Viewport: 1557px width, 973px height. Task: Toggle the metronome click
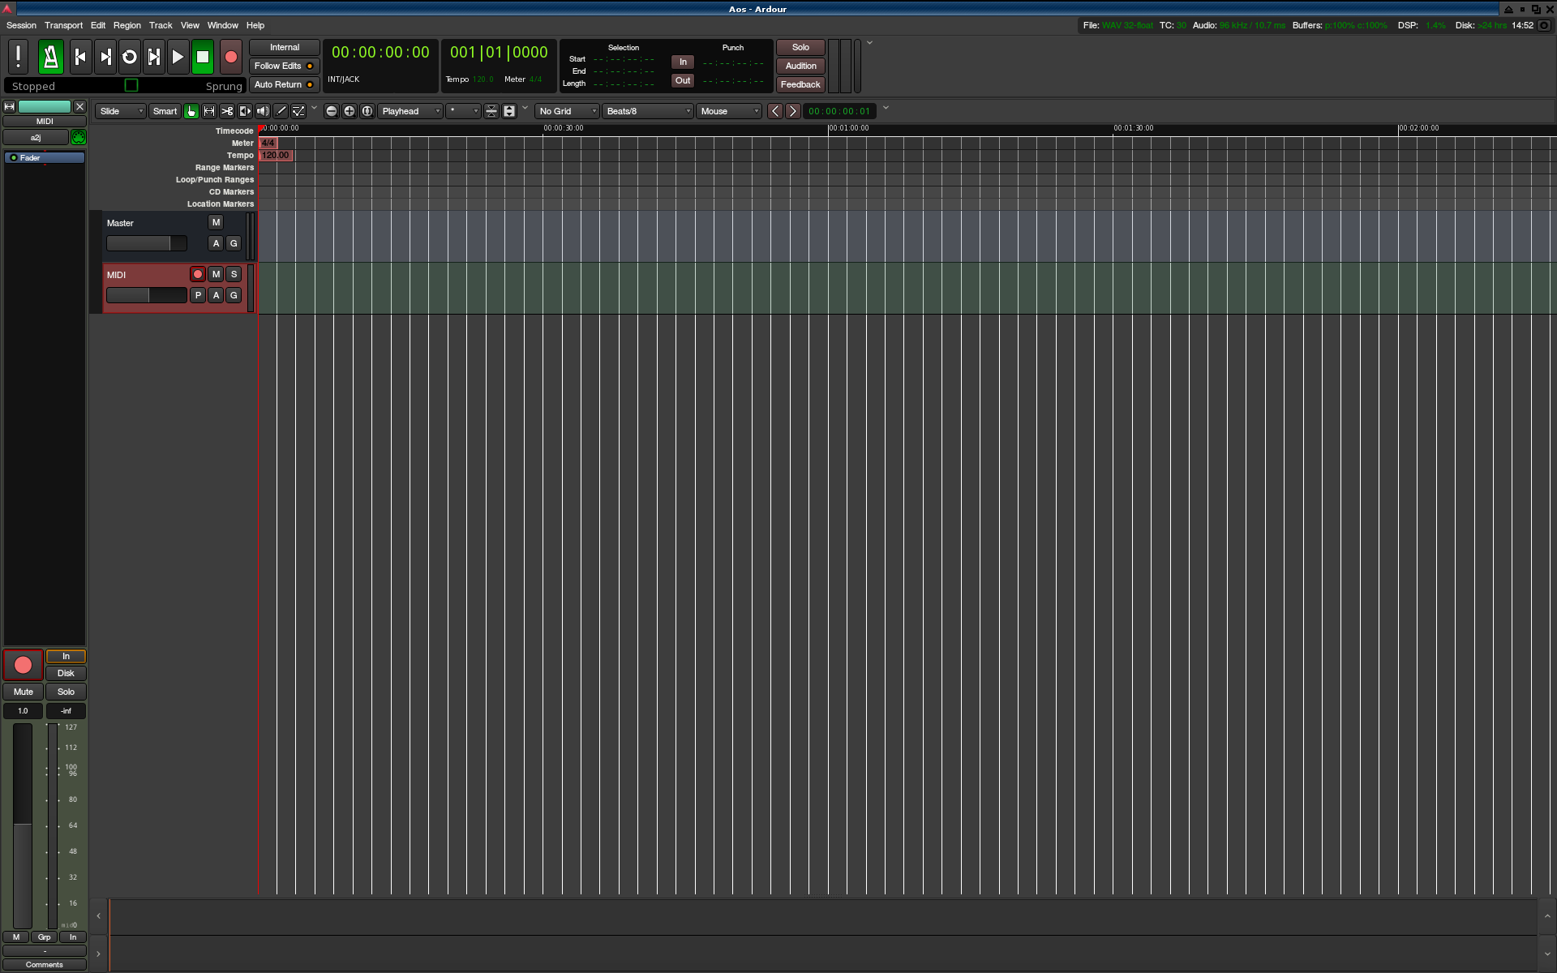(51, 57)
